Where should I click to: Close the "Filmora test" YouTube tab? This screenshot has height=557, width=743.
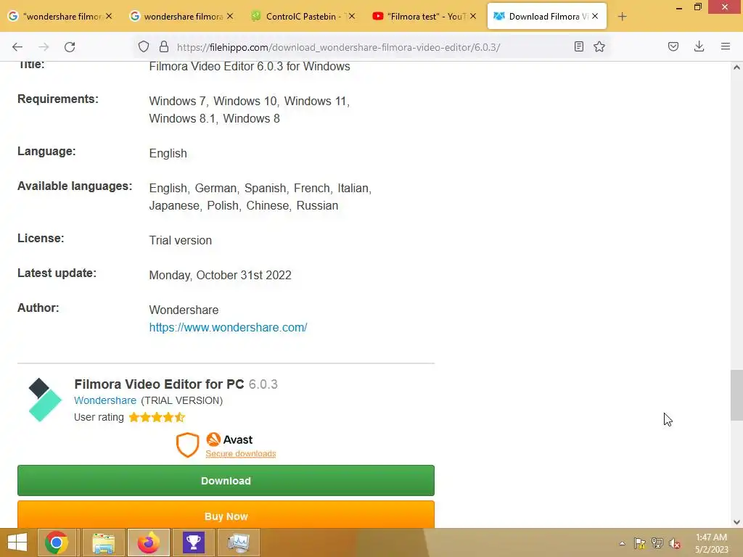pyautogui.click(x=473, y=16)
